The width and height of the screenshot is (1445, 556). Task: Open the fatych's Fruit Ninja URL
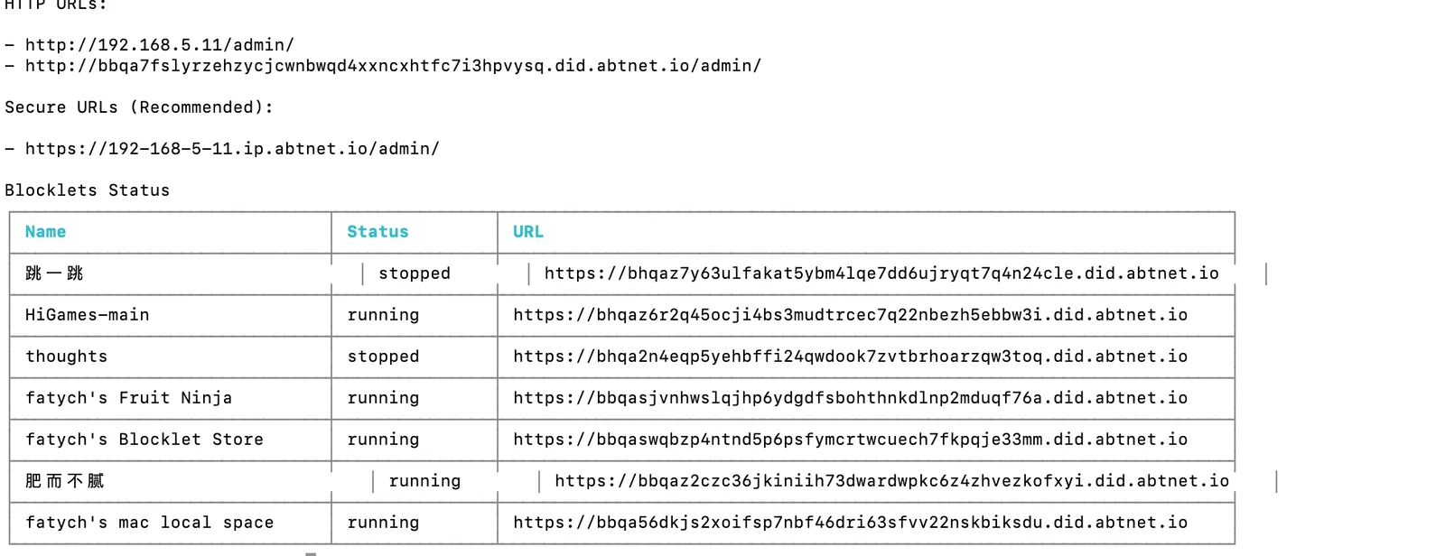850,398
